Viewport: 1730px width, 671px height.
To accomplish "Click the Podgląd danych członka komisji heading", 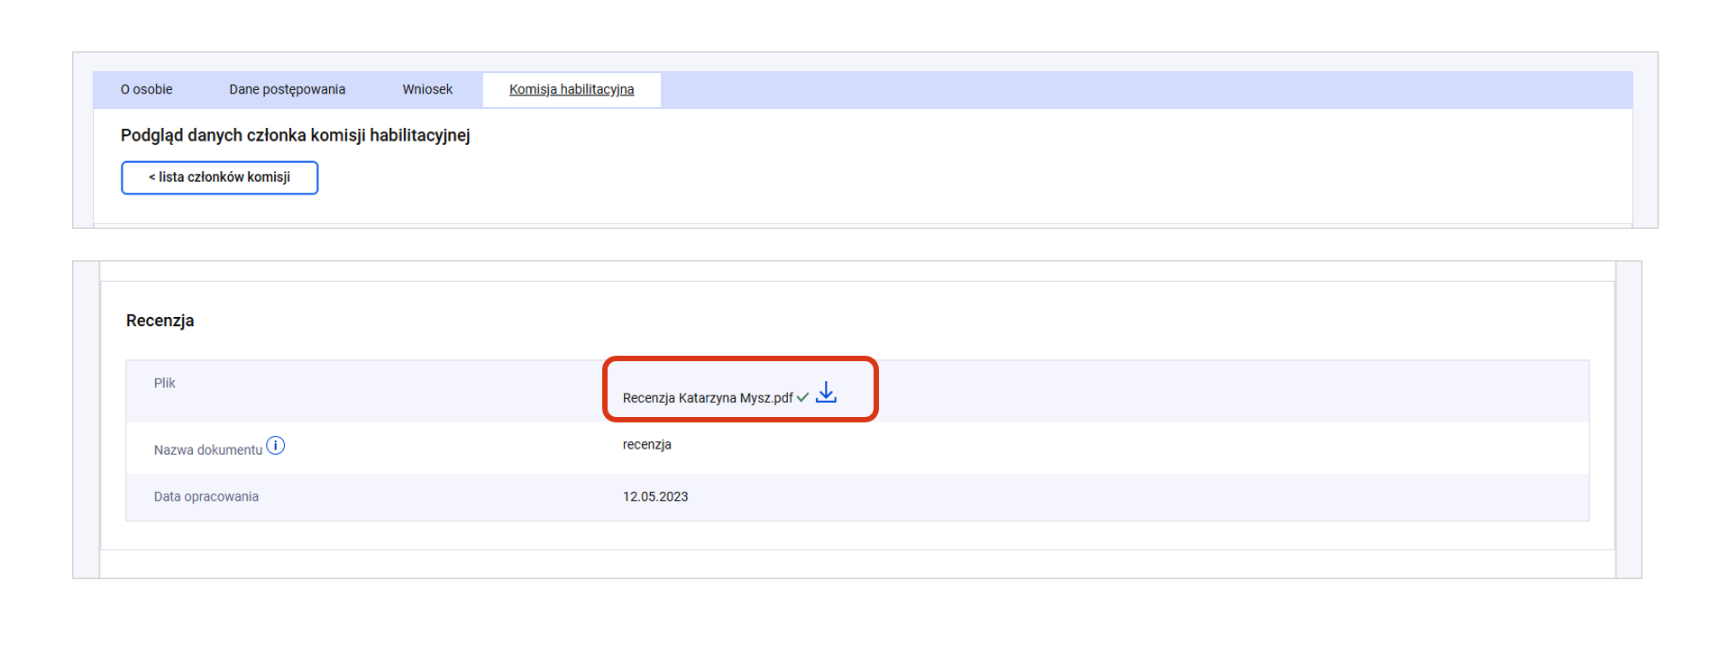I will coord(295,135).
